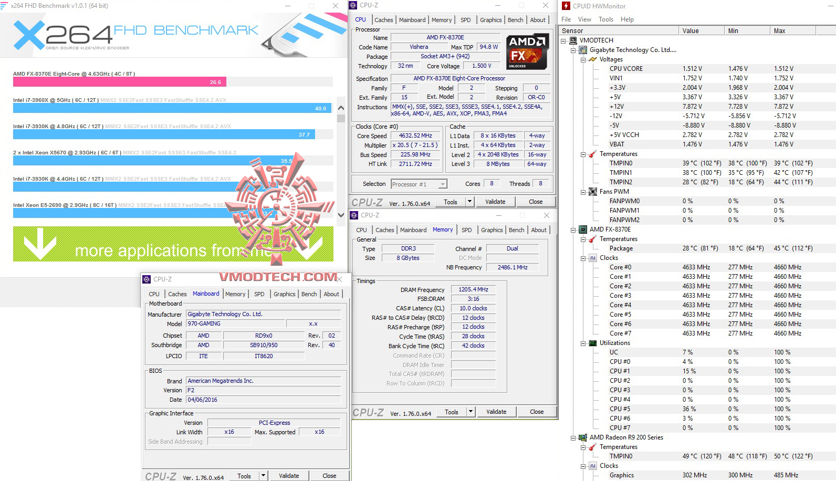Collapse the Gigabyte Technology node
This screenshot has height=481, width=836.
(573, 50)
